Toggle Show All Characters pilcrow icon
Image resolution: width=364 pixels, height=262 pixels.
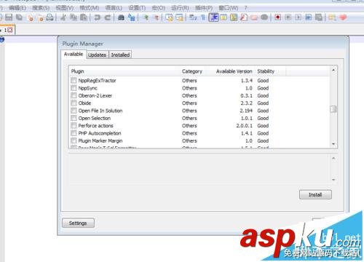point(203,17)
